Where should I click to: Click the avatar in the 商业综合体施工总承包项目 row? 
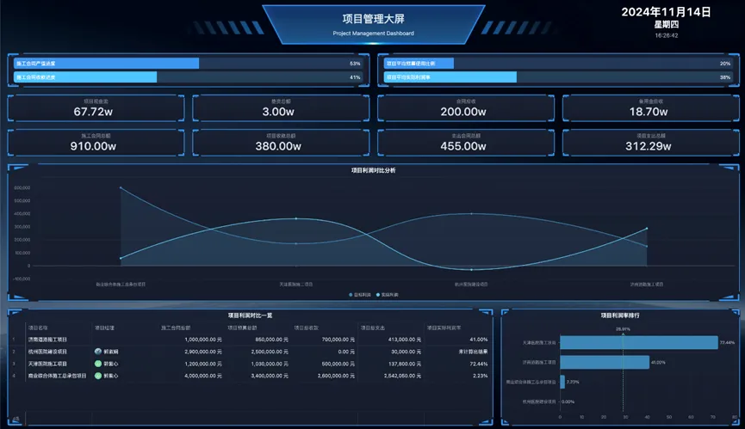point(98,376)
